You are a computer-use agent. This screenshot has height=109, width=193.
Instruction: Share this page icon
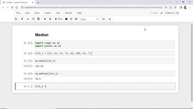171,7
